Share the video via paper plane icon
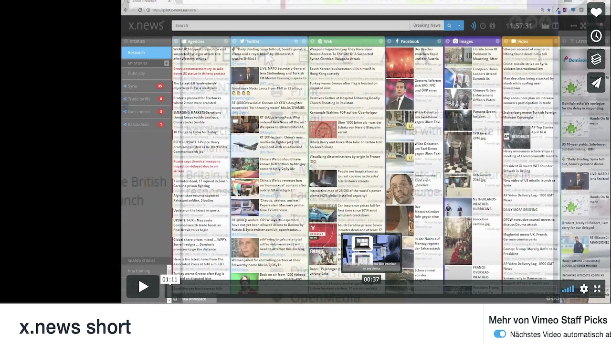 tap(596, 83)
